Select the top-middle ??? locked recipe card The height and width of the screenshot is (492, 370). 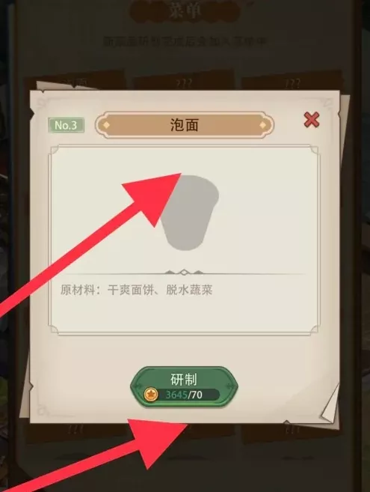click(184, 81)
